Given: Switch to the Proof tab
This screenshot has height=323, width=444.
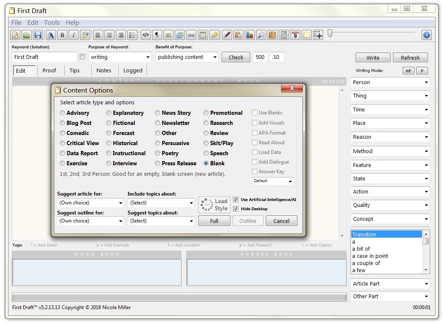Looking at the screenshot, I should [49, 71].
